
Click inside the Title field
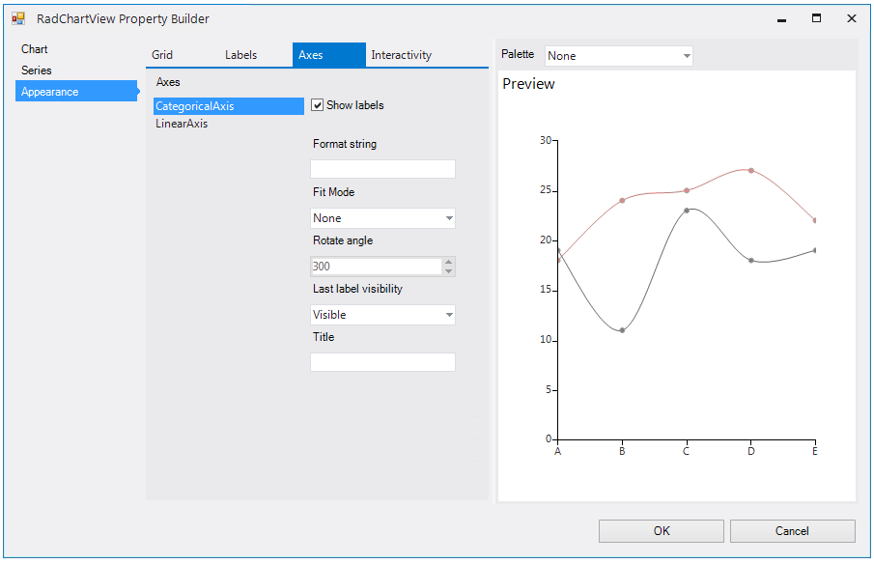pos(382,361)
